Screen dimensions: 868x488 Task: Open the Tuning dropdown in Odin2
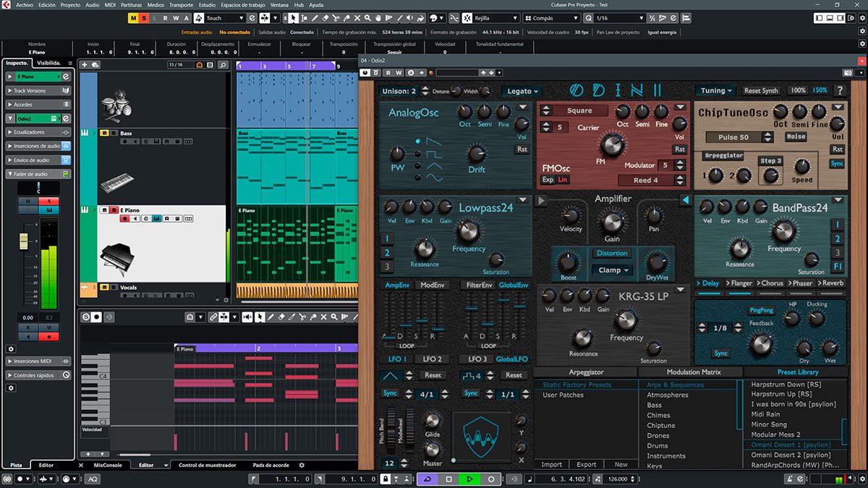(716, 90)
